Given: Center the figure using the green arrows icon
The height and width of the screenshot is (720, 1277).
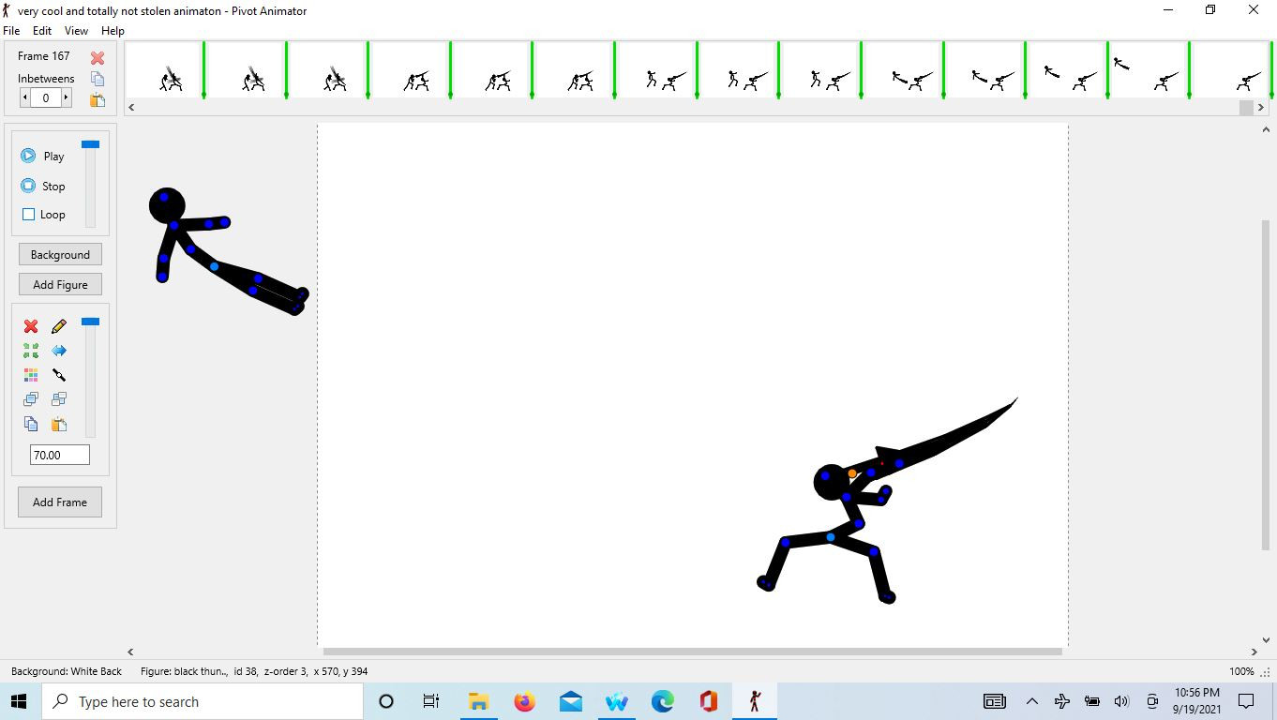Looking at the screenshot, I should point(31,350).
